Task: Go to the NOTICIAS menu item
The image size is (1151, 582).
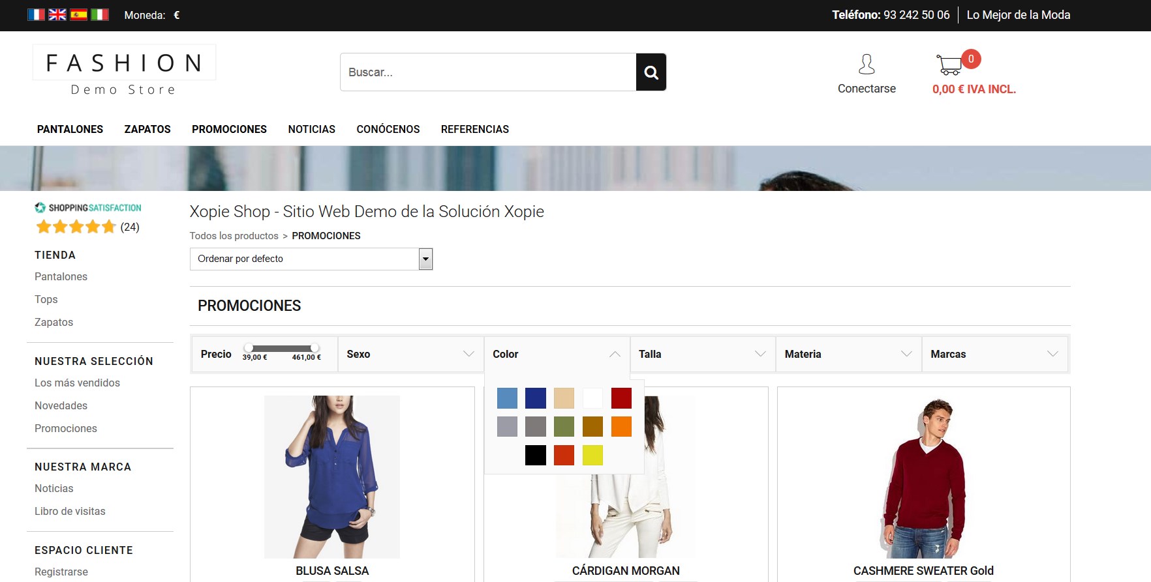Action: (x=311, y=129)
